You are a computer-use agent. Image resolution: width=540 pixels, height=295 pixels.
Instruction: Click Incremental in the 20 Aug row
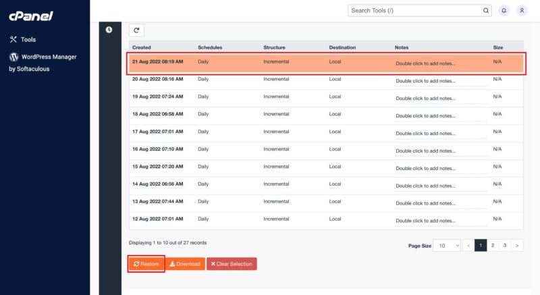point(276,79)
